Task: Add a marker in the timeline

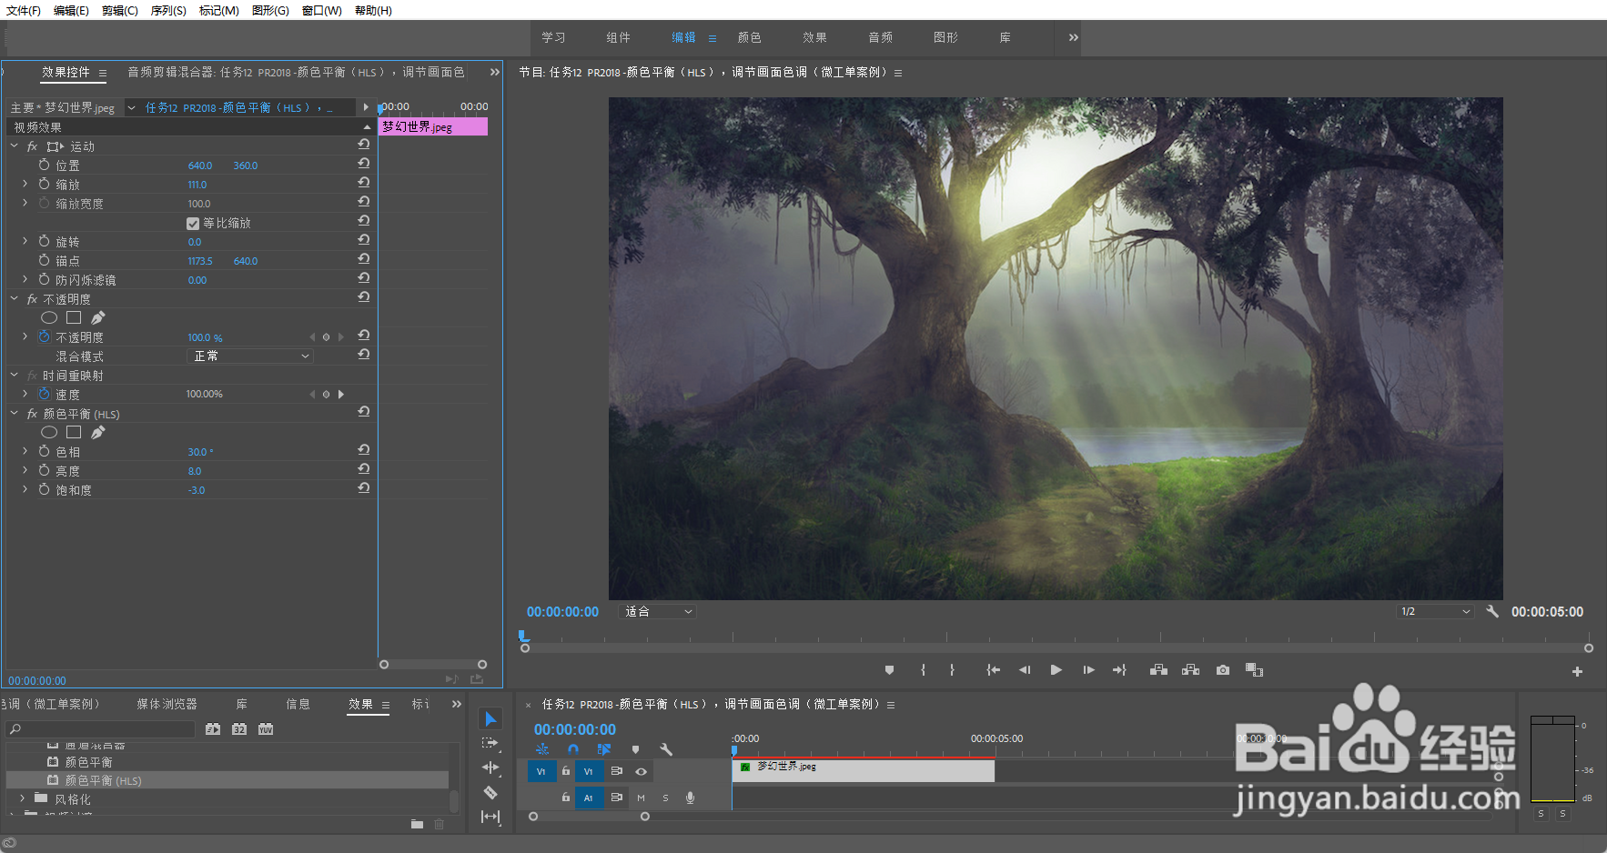Action: click(635, 749)
